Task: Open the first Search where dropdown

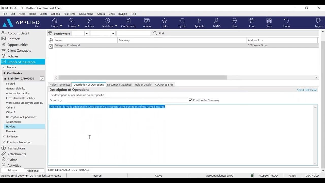Action: pos(87,34)
